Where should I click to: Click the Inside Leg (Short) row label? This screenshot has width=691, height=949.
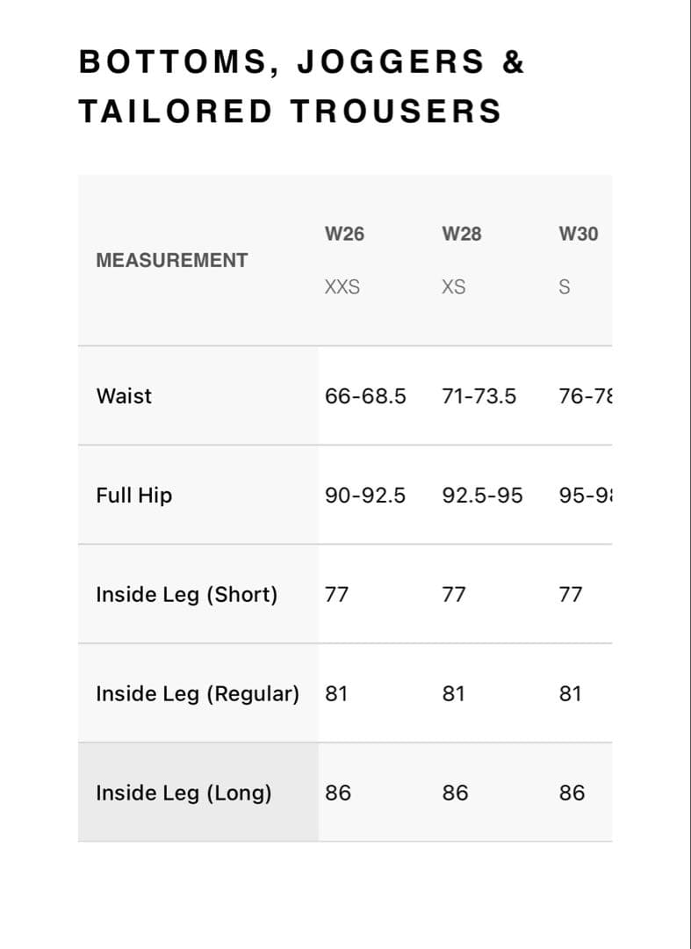click(186, 594)
